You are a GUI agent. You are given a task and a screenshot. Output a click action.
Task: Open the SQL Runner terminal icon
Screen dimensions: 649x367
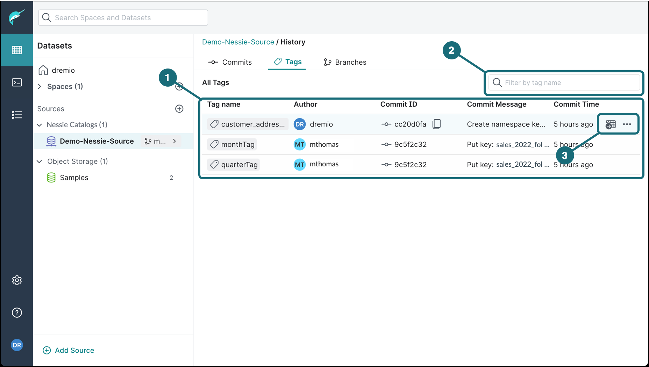tap(17, 82)
